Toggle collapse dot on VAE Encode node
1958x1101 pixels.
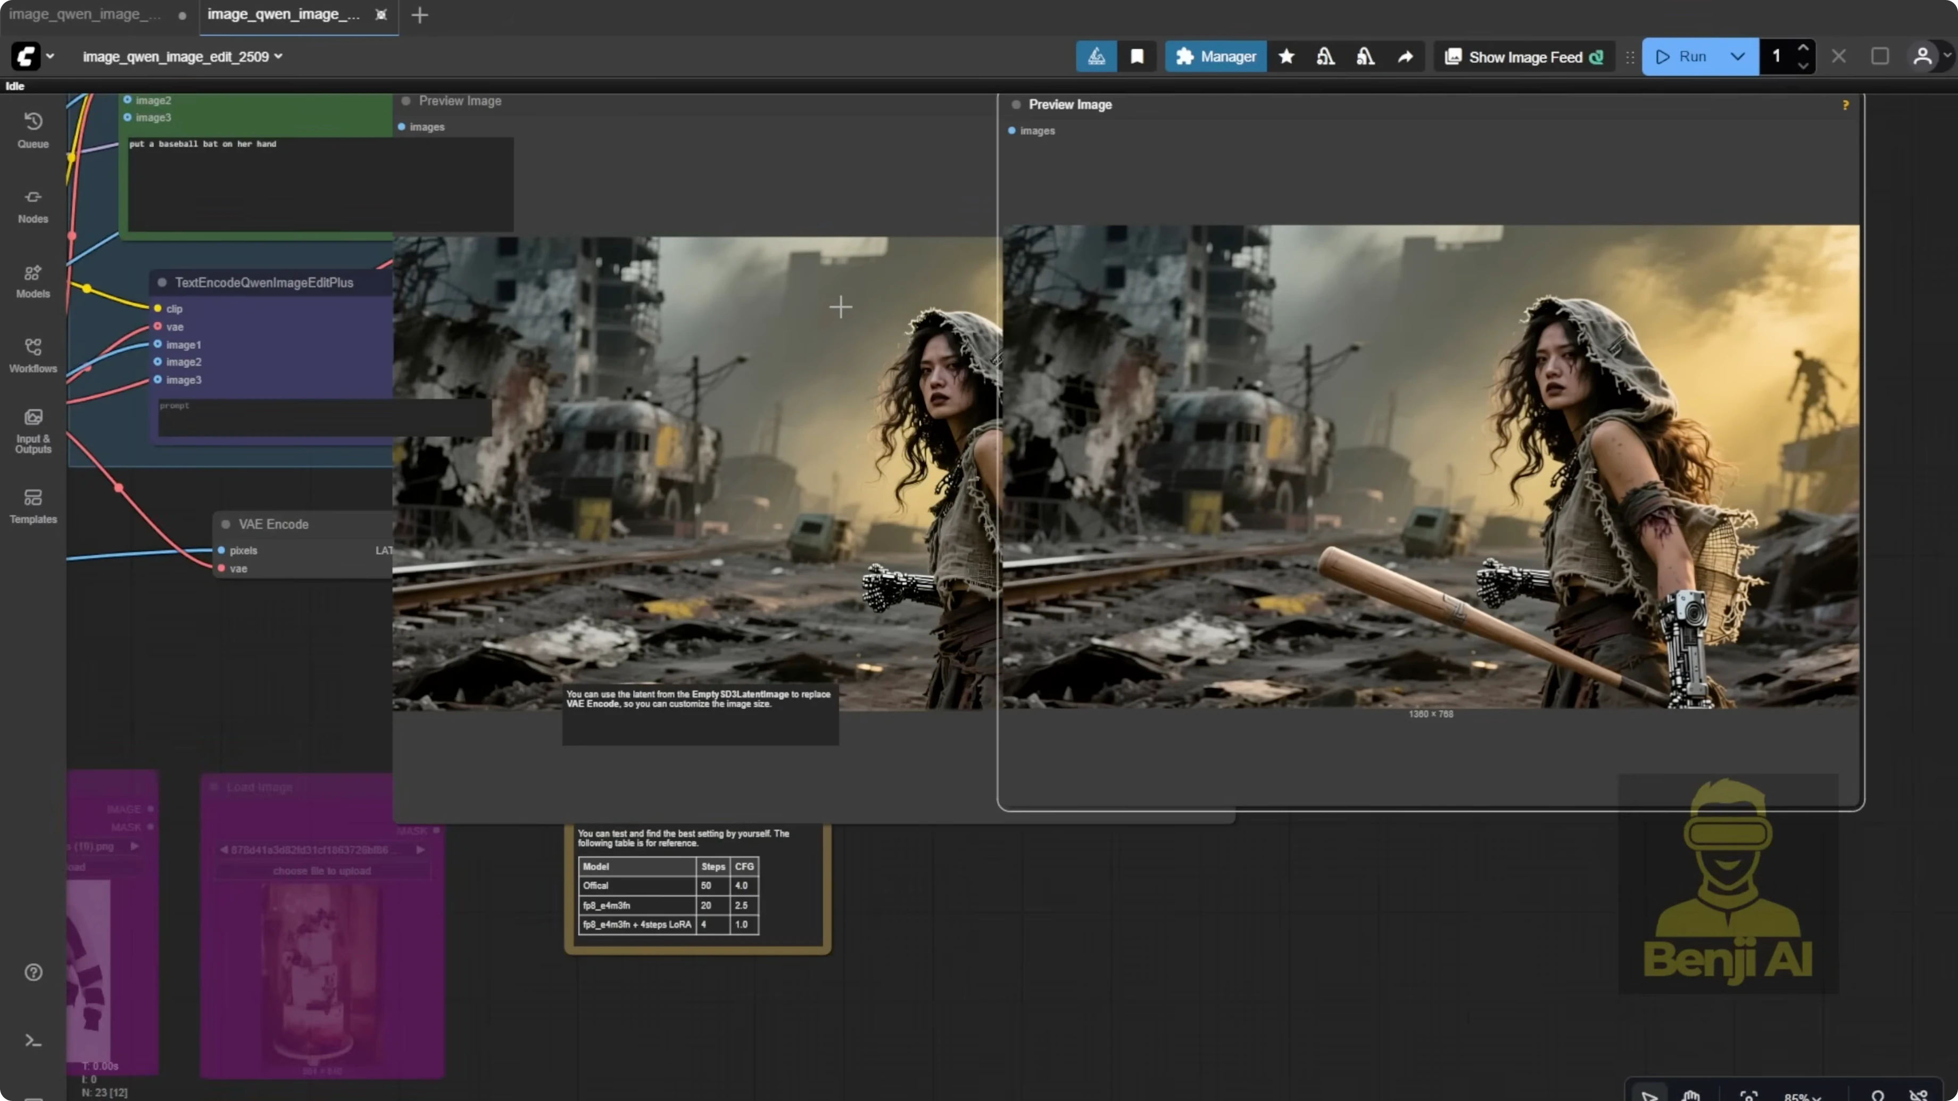click(x=226, y=524)
